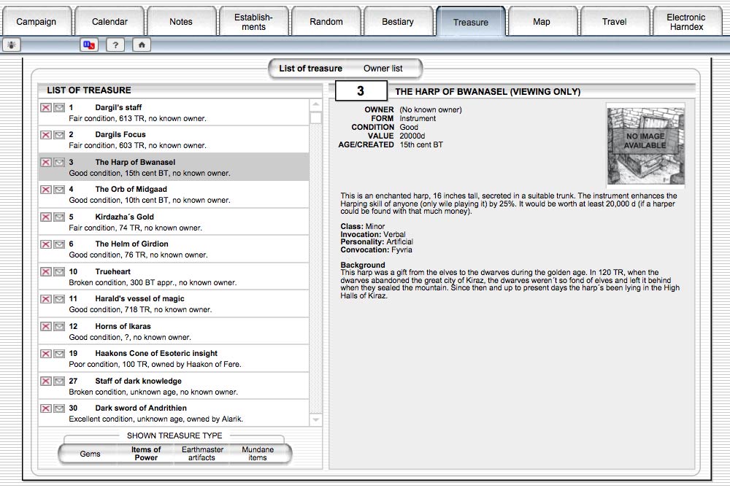
Task: Show Gems treasure type
Action: (x=90, y=454)
